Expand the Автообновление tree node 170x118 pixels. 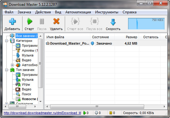tap(12, 65)
